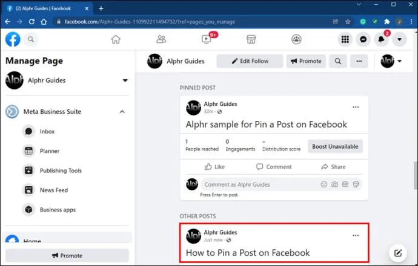The width and height of the screenshot is (418, 266).
Task: Like the pinned post
Action: (214, 167)
